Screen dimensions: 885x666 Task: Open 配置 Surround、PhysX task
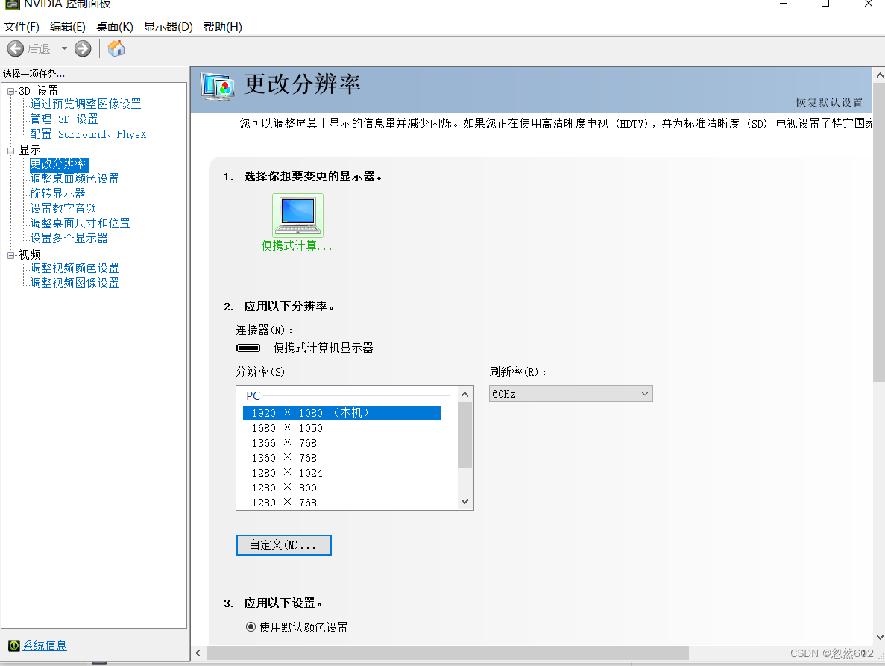tap(88, 134)
